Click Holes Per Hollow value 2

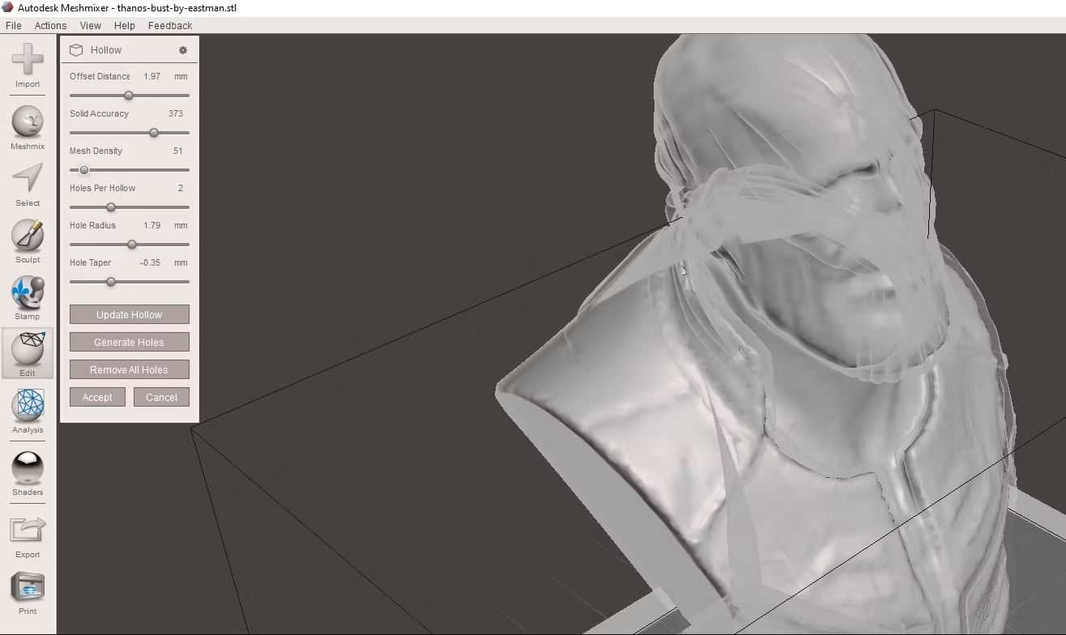point(181,188)
